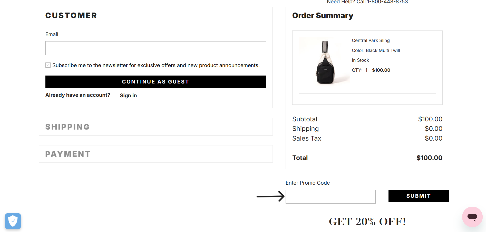486x232 pixels.
Task: Click the order Total amount
Action: (429, 158)
